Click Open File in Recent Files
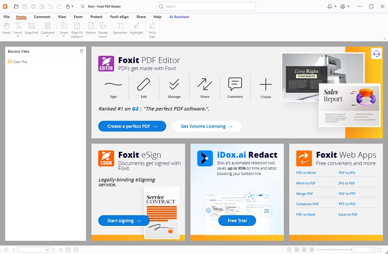 pyautogui.click(x=17, y=62)
